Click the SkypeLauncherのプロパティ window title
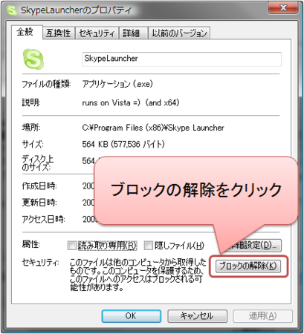 pos(76,10)
